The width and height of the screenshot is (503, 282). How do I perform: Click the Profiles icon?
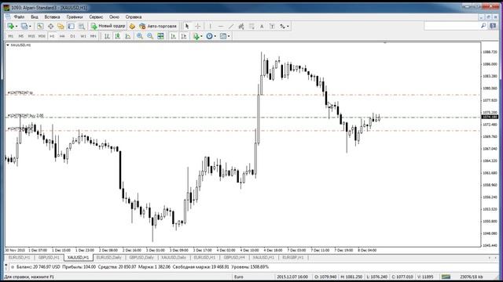24,26
